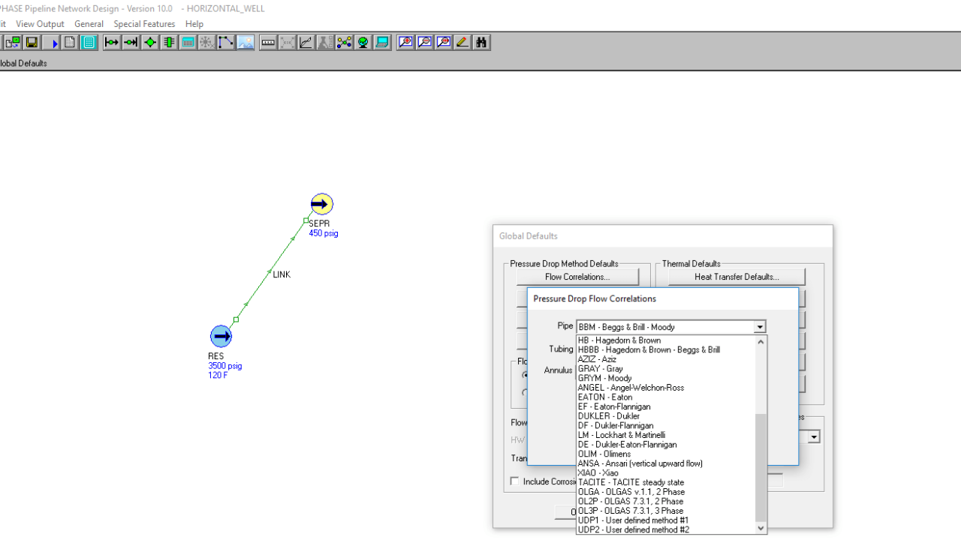
Task: Click the list scrollbar up arrow
Action: [x=761, y=341]
